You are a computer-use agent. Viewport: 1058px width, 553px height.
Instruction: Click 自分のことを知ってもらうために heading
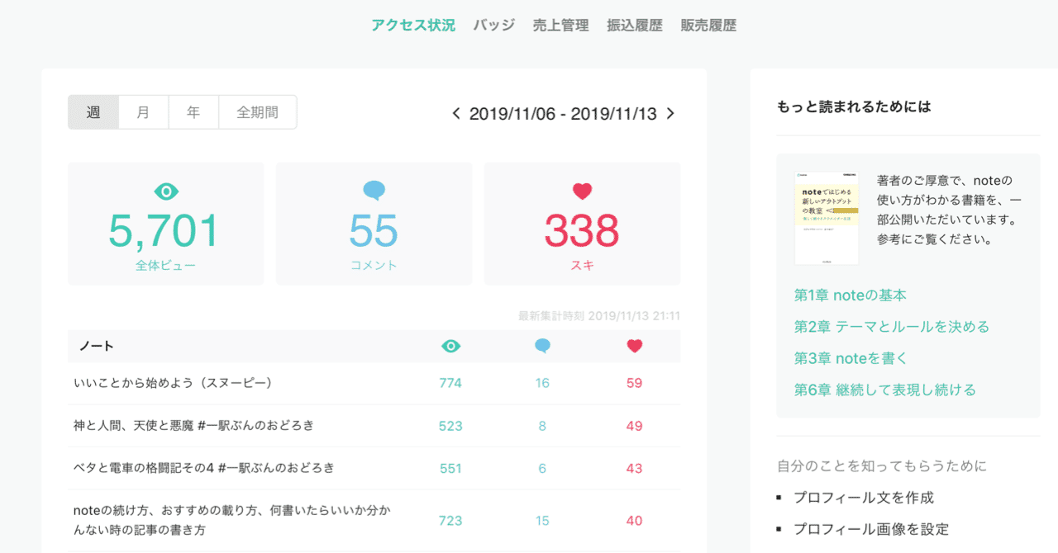tap(882, 466)
